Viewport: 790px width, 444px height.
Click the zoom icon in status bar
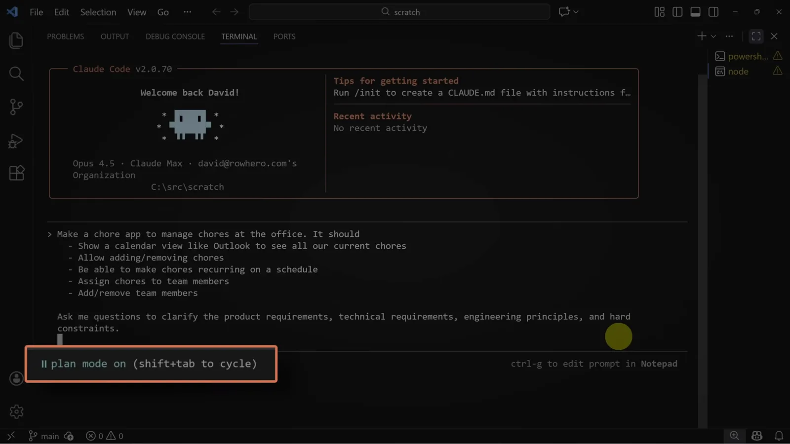click(734, 436)
